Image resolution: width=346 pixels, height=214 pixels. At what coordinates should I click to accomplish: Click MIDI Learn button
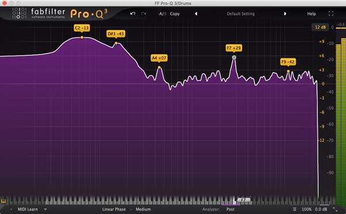[x=28, y=209]
